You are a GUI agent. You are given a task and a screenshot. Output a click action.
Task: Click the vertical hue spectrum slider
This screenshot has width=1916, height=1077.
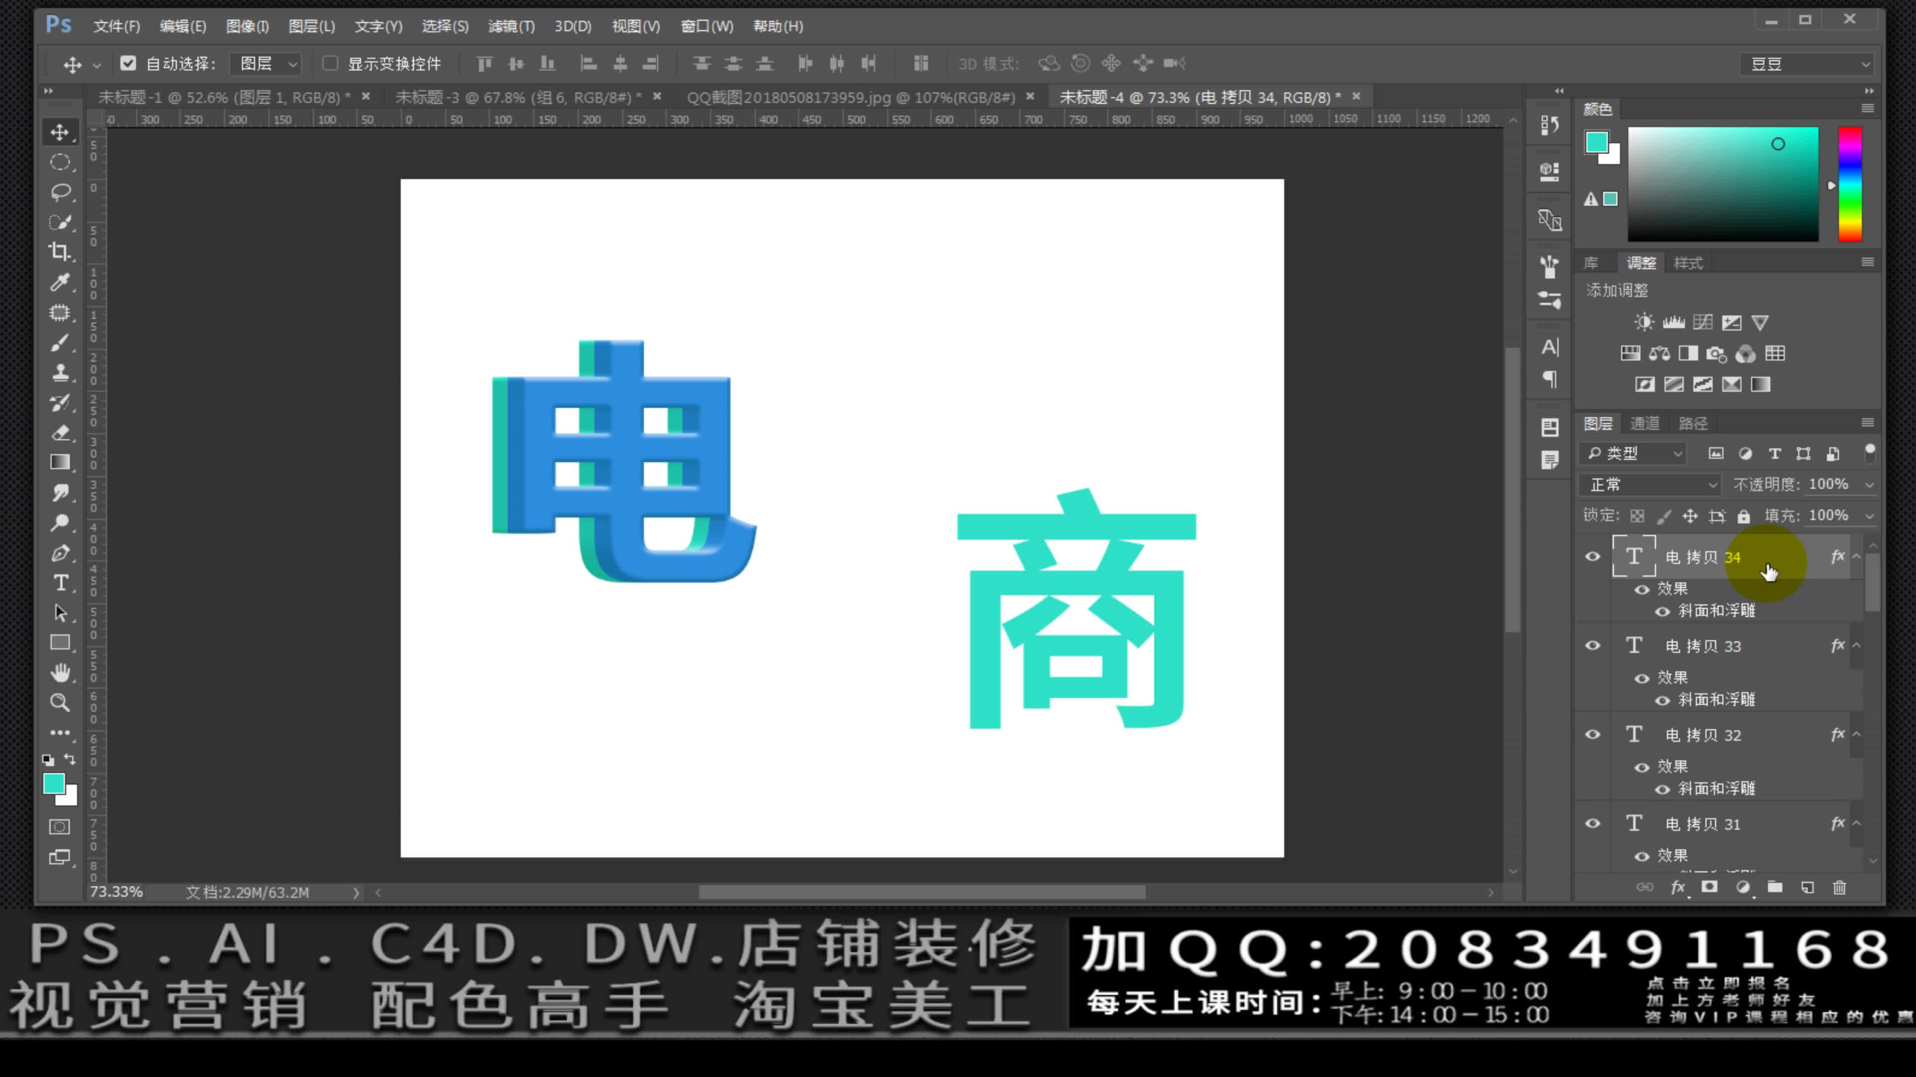tap(1850, 183)
